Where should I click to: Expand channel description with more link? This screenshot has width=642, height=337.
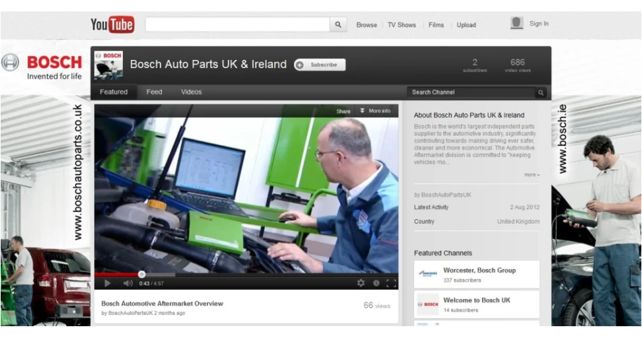pyautogui.click(x=532, y=175)
